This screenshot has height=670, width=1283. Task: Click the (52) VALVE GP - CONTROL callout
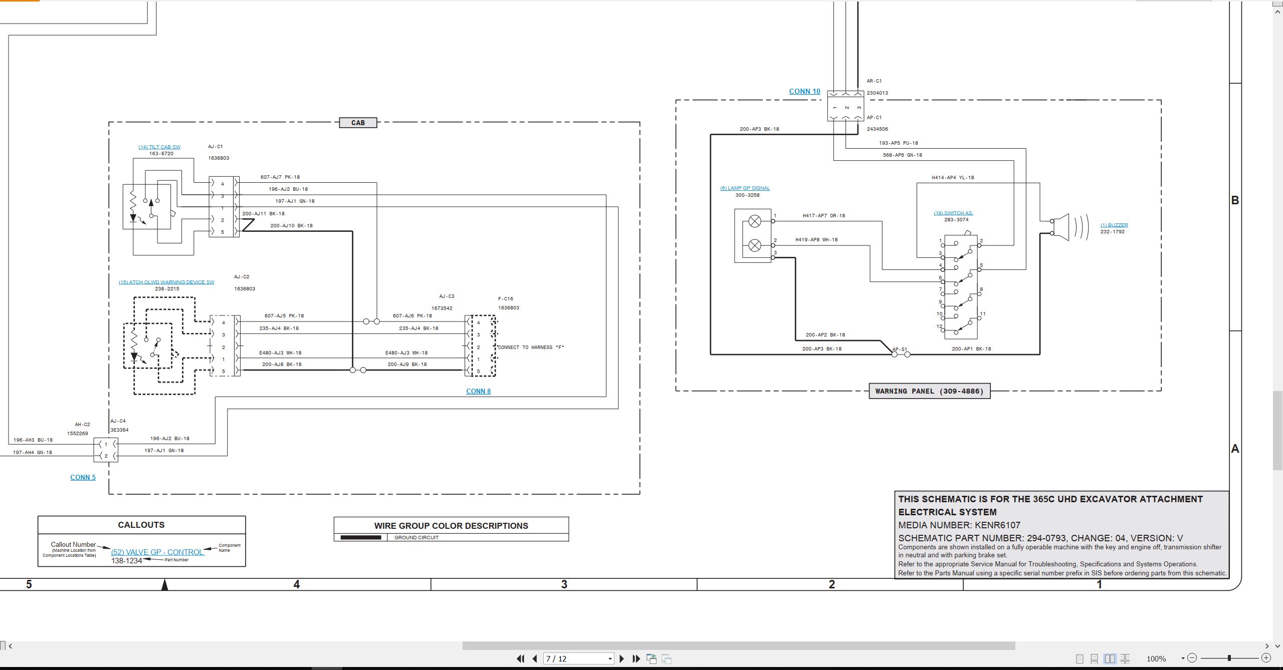157,552
